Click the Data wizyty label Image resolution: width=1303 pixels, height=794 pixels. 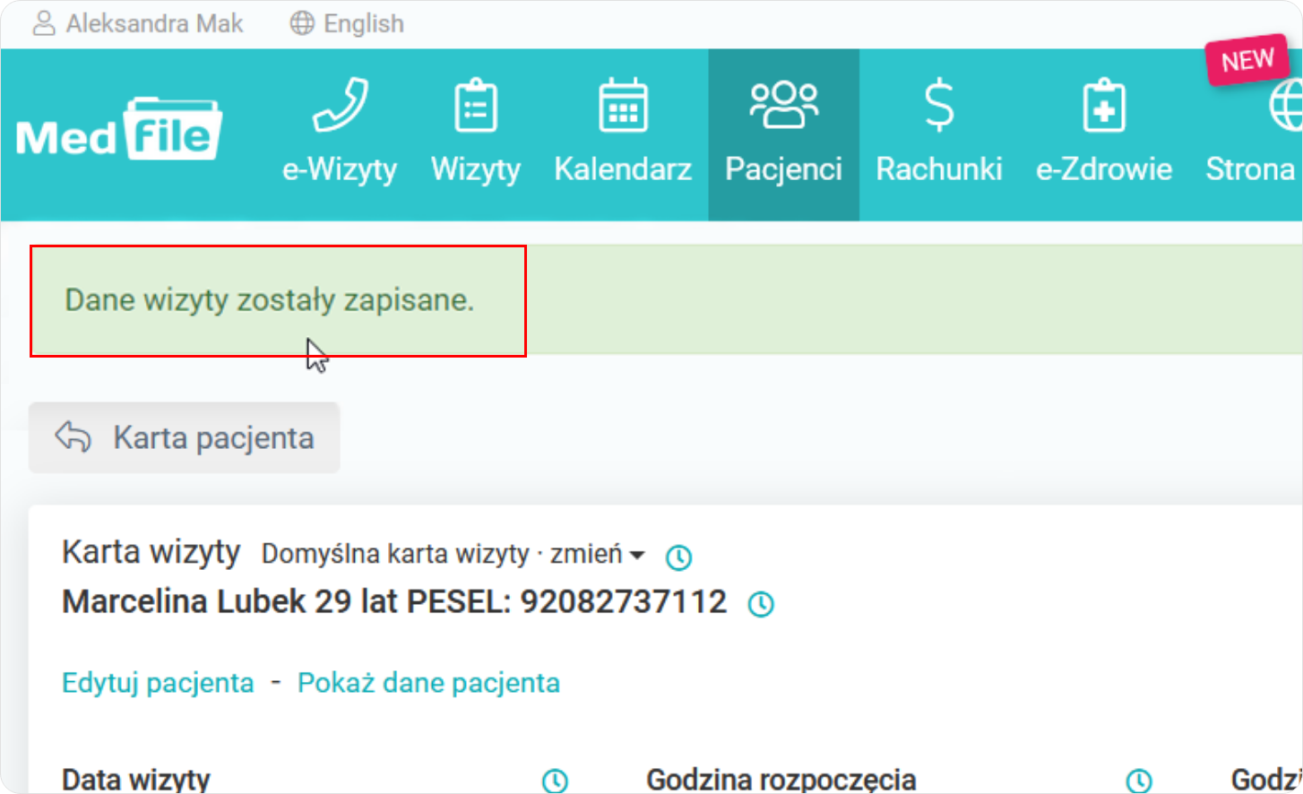pyautogui.click(x=136, y=780)
